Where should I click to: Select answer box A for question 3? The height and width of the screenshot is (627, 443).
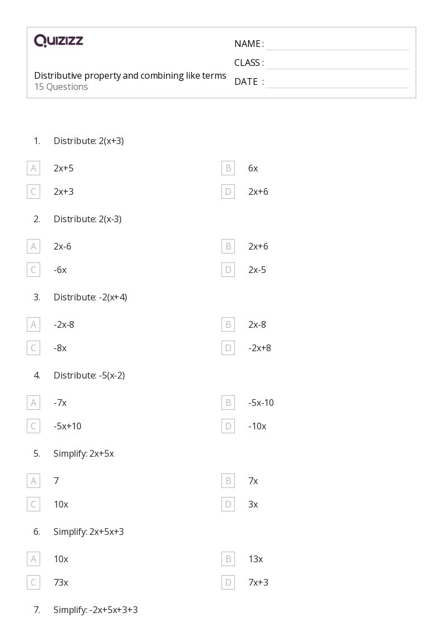[33, 324]
